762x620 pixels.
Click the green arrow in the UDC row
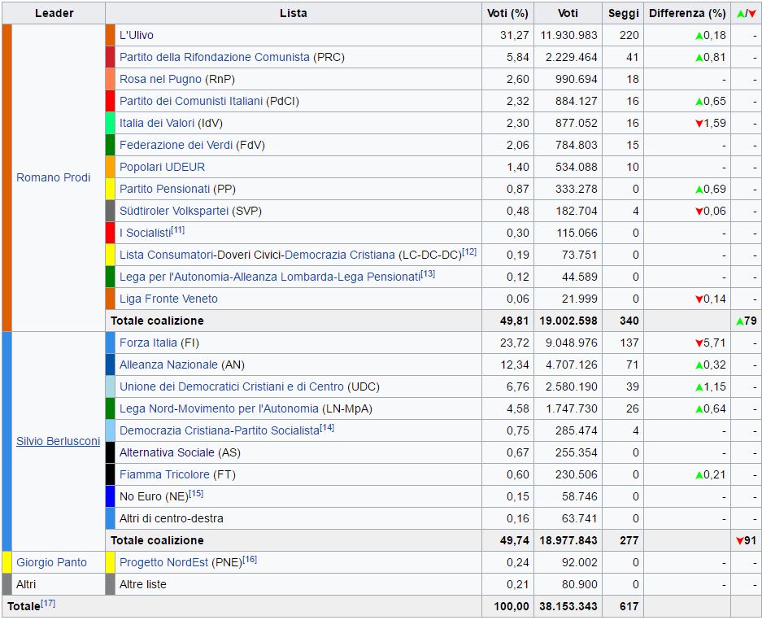click(x=699, y=386)
